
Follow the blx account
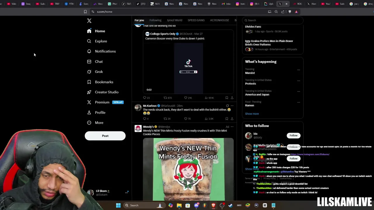pos(293,135)
